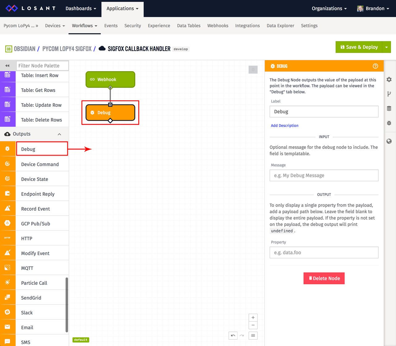Open application Settings tab

(x=309, y=26)
